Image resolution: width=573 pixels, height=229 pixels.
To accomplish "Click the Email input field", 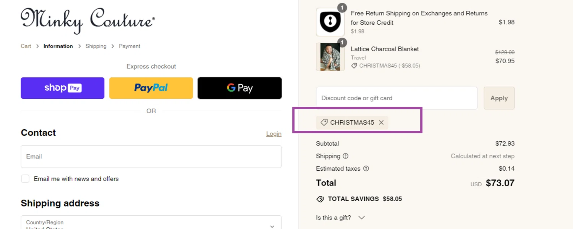I will pos(151,157).
